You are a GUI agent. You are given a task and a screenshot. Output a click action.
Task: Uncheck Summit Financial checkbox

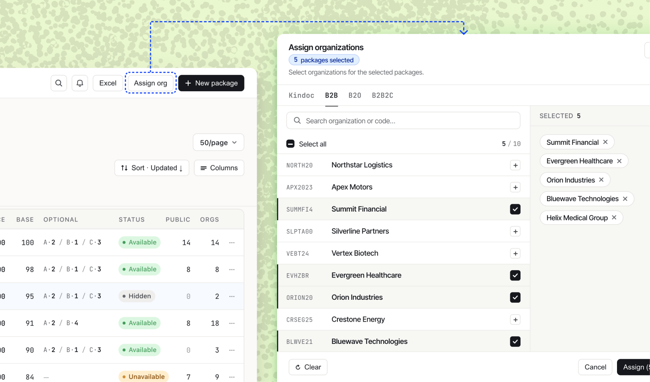point(515,209)
